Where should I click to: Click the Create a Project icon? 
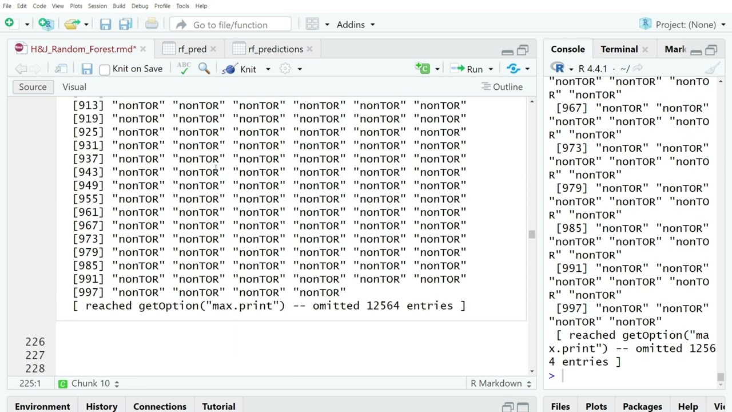[x=46, y=24]
